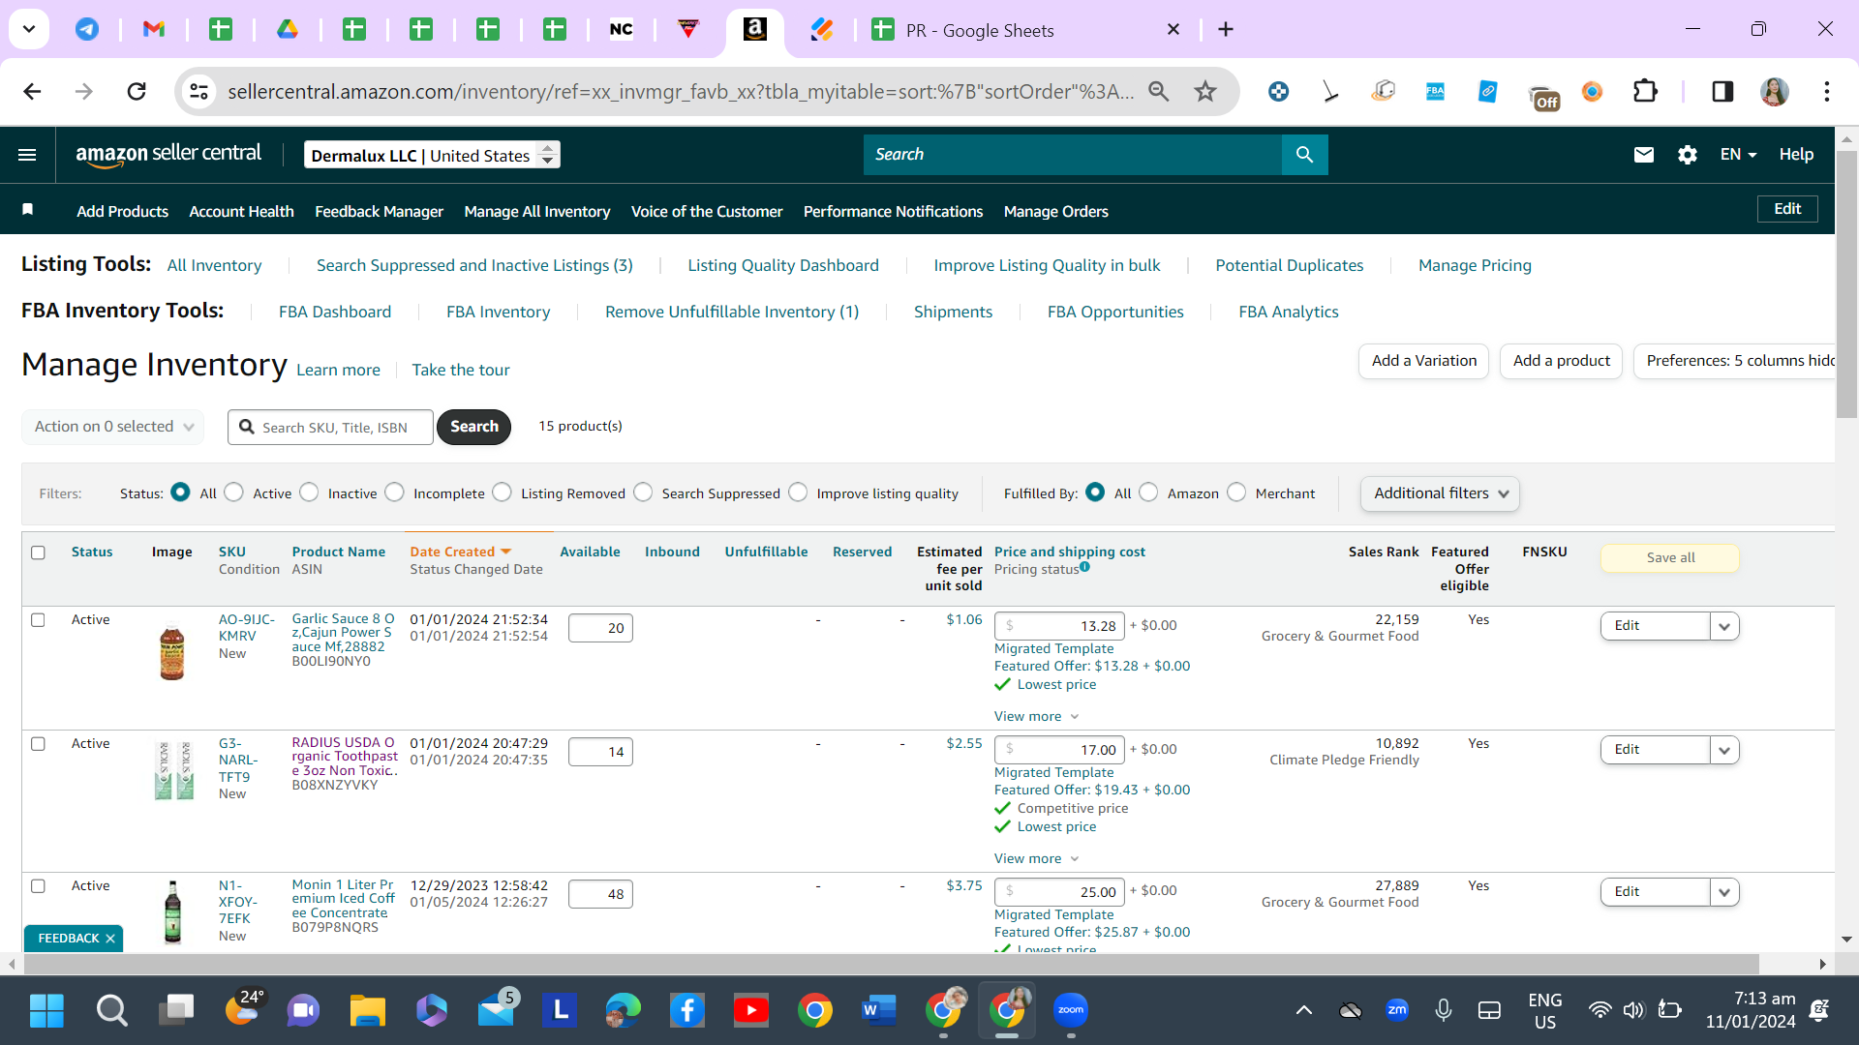The height and width of the screenshot is (1045, 1859).
Task: Reload the page with the browser refresh icon
Action: (137, 91)
